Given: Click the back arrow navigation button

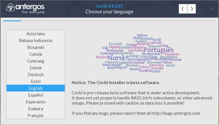Looking at the screenshot, I should click(x=183, y=9).
